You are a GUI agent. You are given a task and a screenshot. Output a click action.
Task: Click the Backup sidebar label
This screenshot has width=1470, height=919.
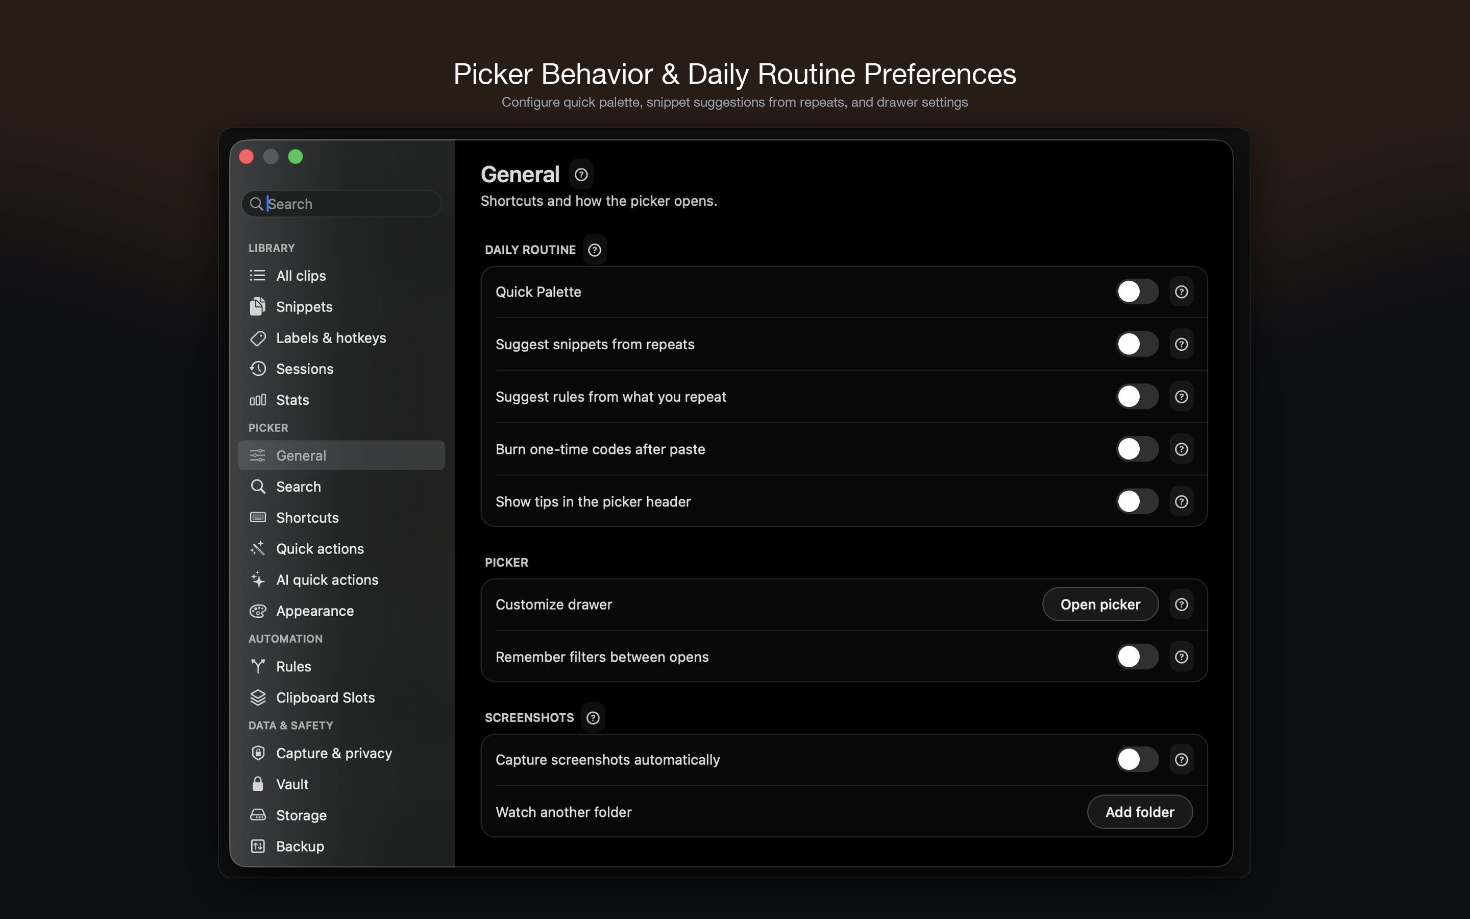(300, 846)
